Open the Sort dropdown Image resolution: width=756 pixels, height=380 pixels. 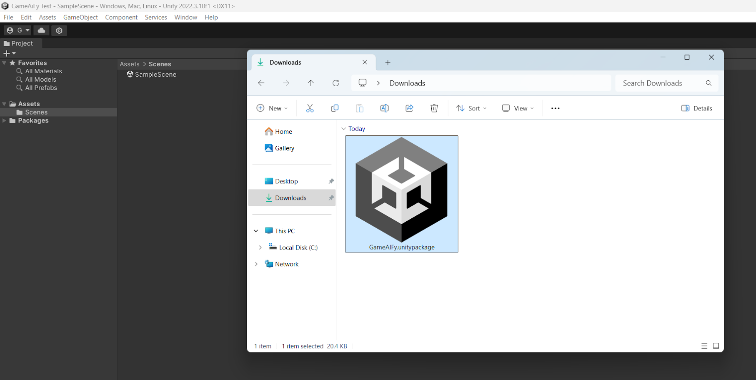click(x=471, y=108)
